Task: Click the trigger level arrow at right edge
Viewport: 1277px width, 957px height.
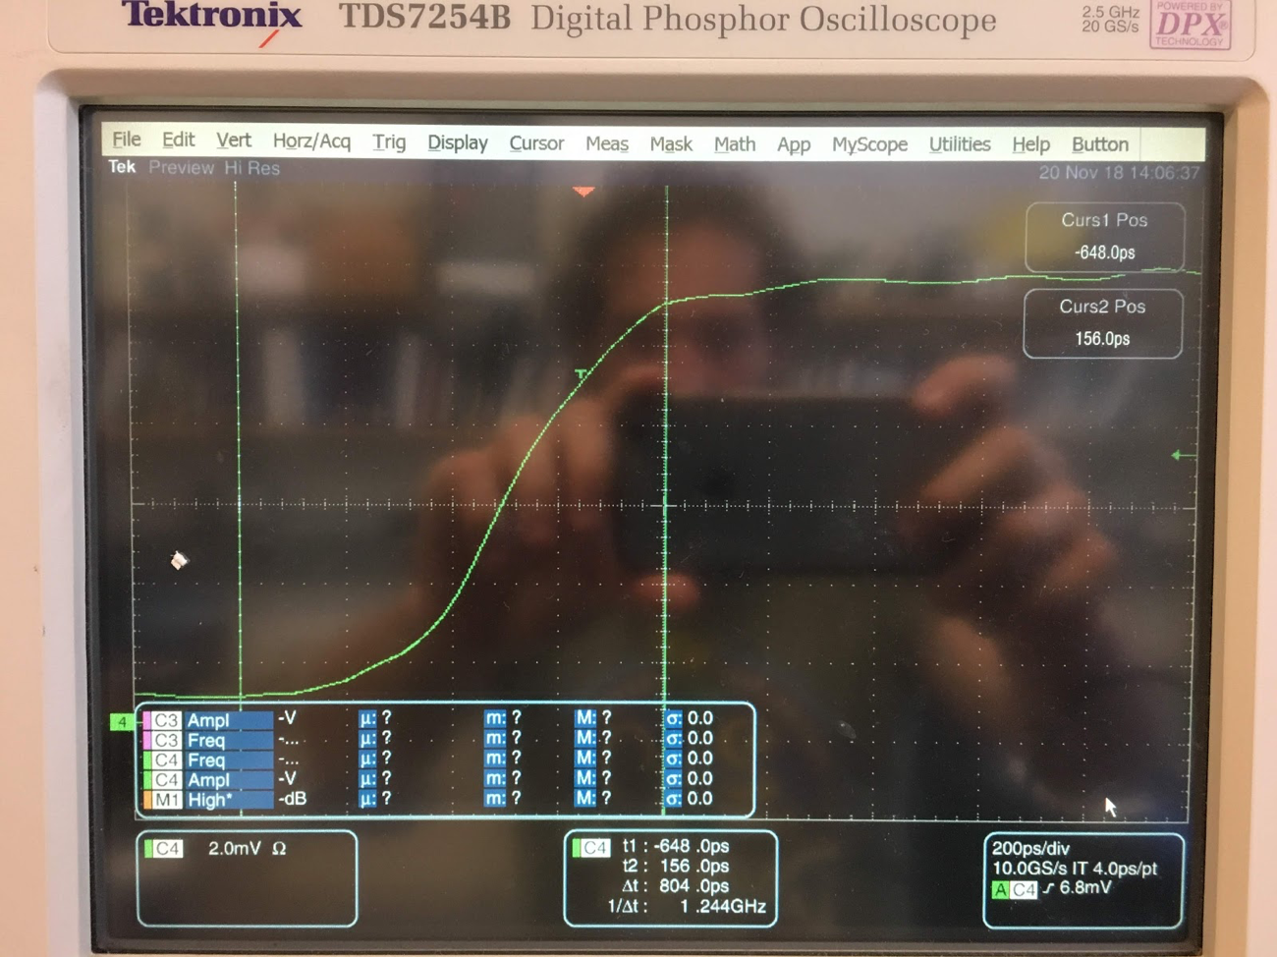Action: tap(1183, 455)
